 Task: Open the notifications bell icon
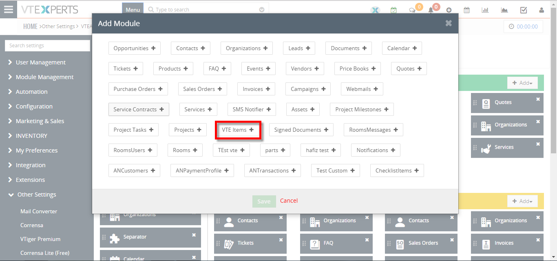click(x=431, y=11)
